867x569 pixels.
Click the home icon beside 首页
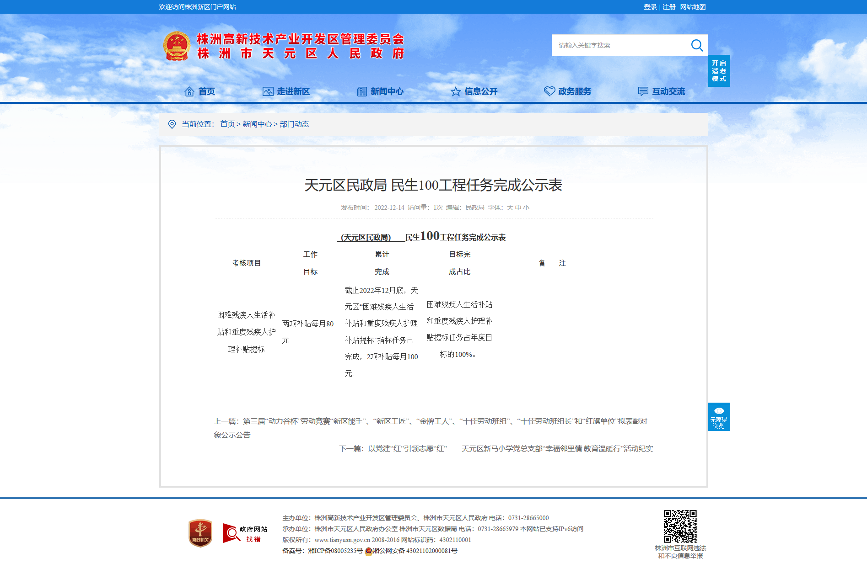189,91
